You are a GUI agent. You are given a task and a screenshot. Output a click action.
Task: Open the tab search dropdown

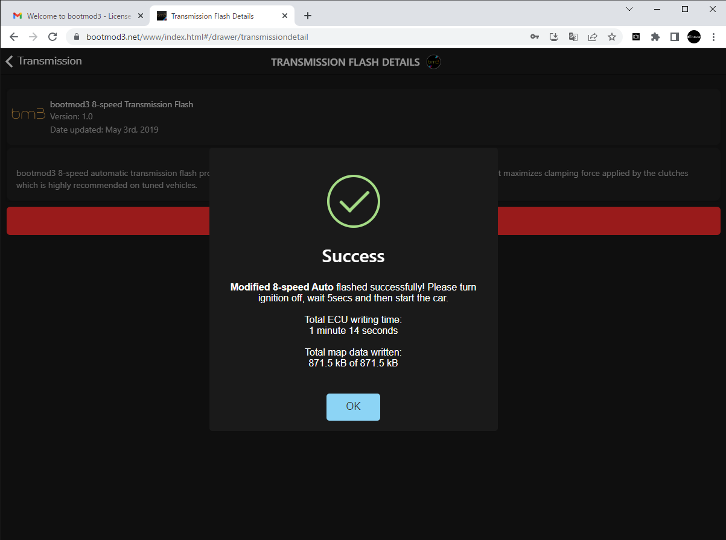point(629,9)
